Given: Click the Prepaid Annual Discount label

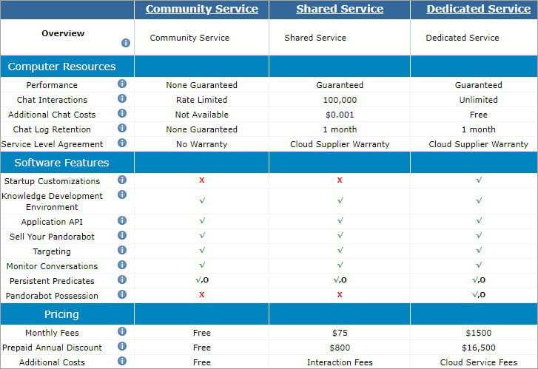Looking at the screenshot, I should [52, 348].
